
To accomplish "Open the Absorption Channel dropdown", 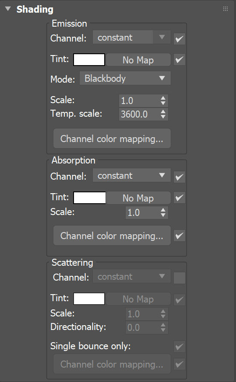I will coord(131,175).
